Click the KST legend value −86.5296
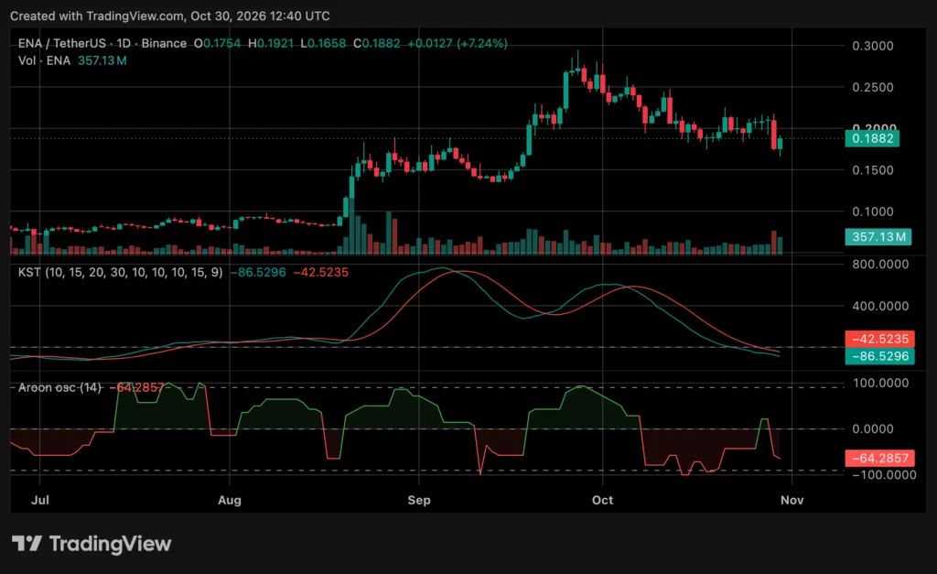 (258, 272)
